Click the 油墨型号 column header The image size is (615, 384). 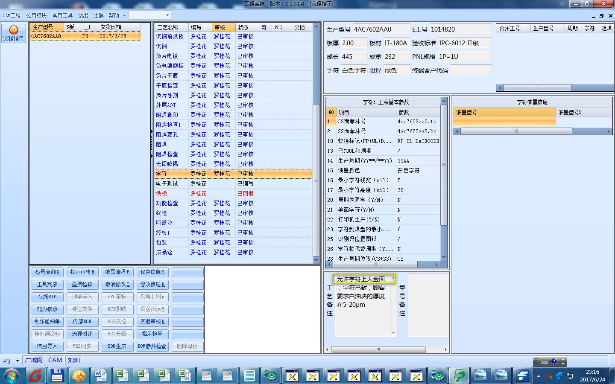[x=504, y=112]
